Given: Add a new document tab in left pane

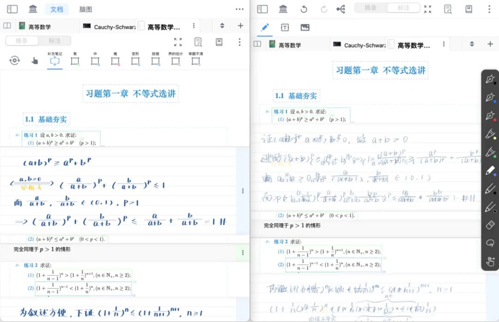Looking at the screenshot, I should [241, 26].
